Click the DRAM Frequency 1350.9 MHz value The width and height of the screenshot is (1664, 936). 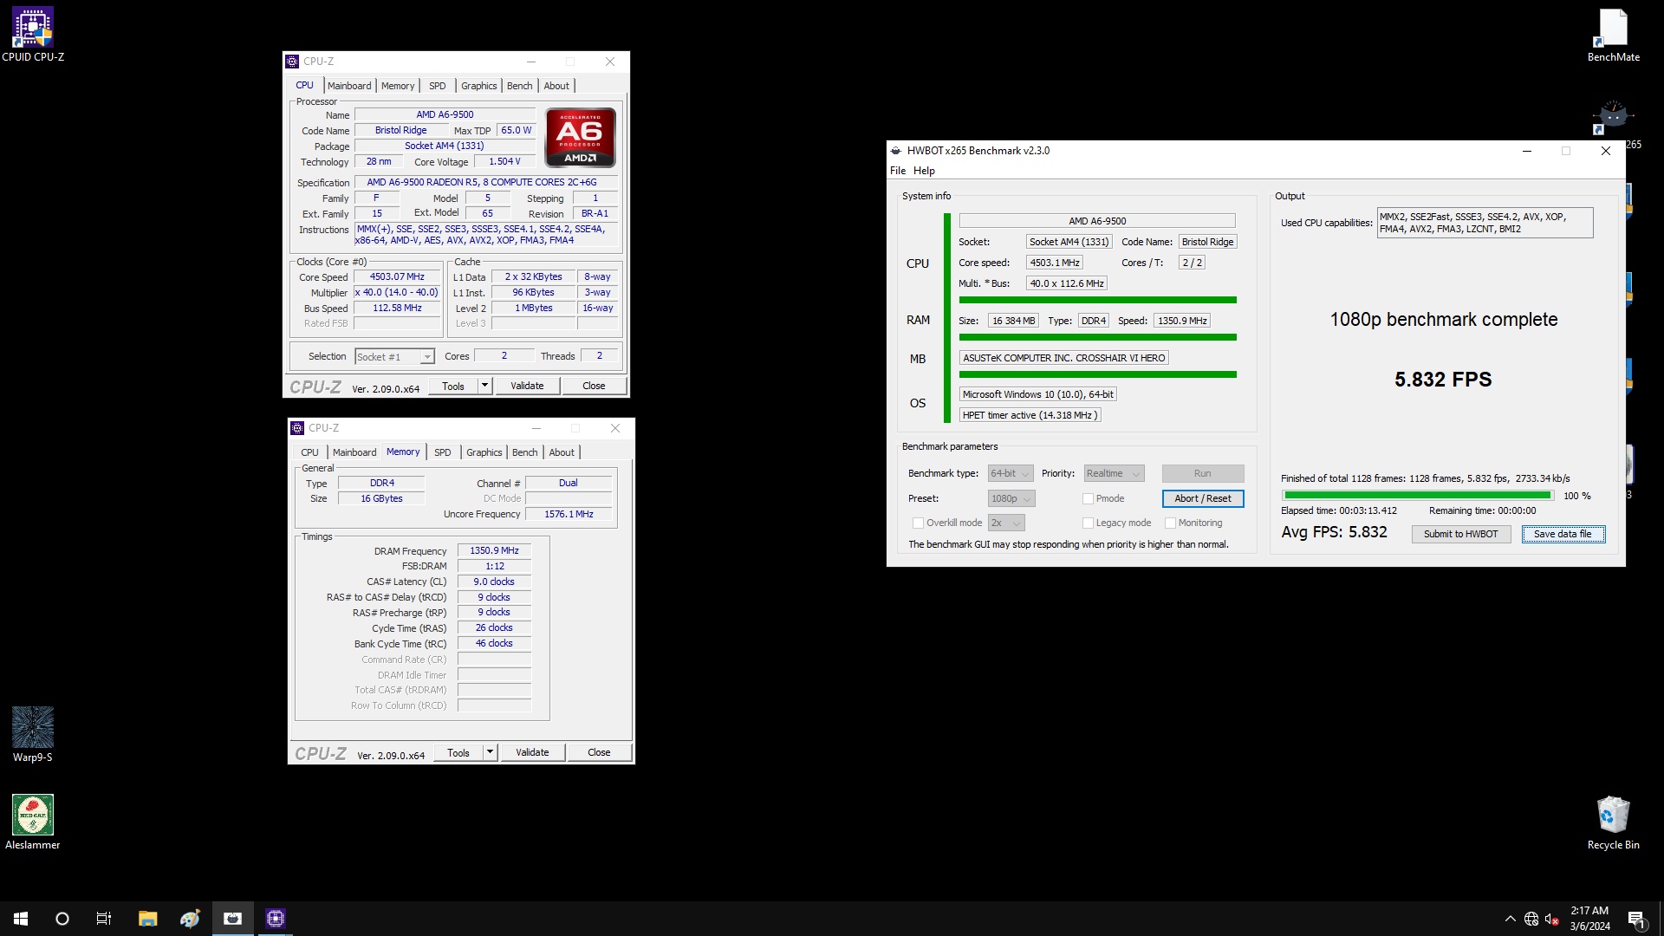494,550
